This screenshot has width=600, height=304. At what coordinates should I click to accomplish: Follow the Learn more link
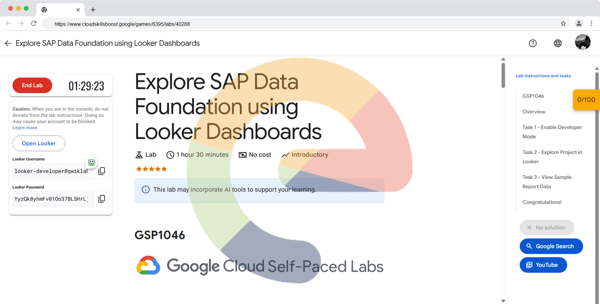coord(25,128)
